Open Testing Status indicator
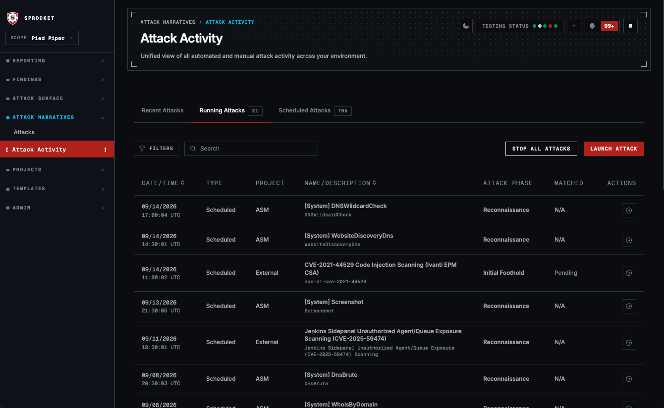The width and height of the screenshot is (664, 408). (x=520, y=26)
